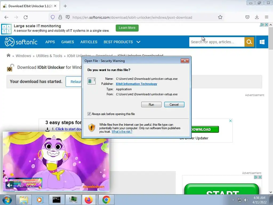The width and height of the screenshot is (273, 205).
Task: Open the APPS menu item
Action: [x=50, y=42]
